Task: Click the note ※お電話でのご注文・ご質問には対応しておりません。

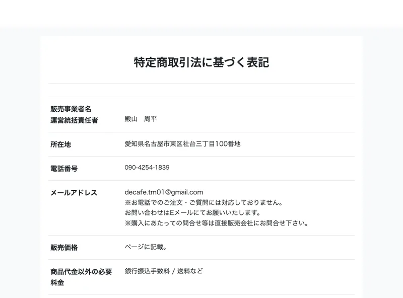Action: point(204,202)
